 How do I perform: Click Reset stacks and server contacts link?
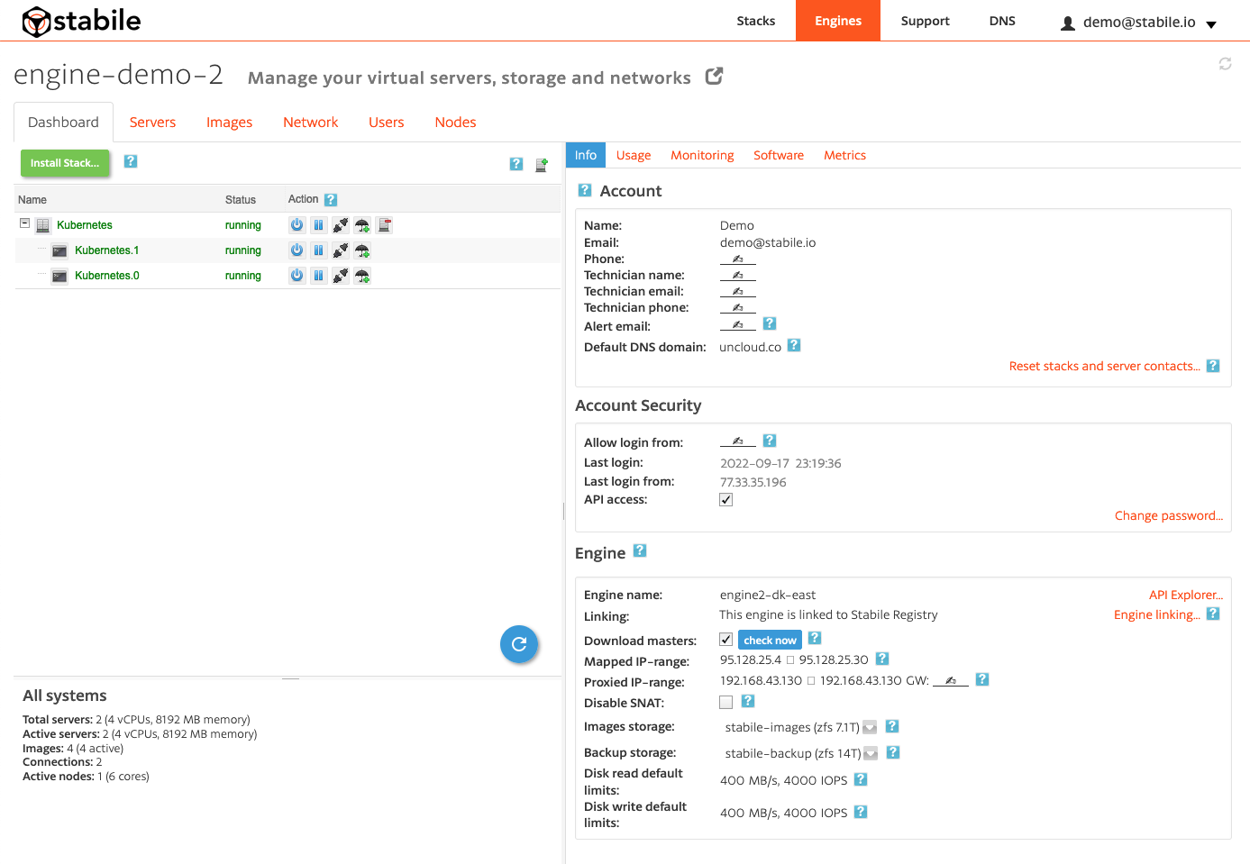coord(1104,366)
